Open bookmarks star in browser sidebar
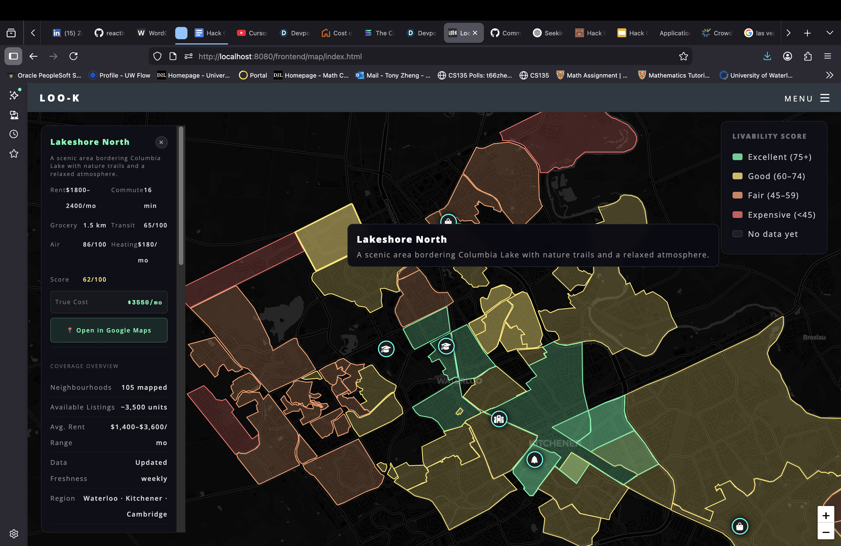The height and width of the screenshot is (546, 841). pos(14,154)
